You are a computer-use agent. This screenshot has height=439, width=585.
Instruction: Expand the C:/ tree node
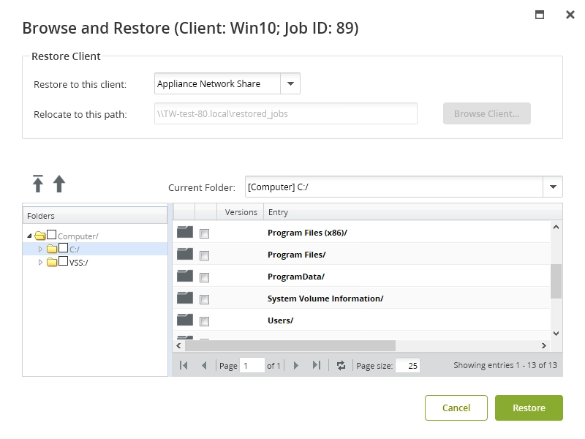[x=41, y=249]
